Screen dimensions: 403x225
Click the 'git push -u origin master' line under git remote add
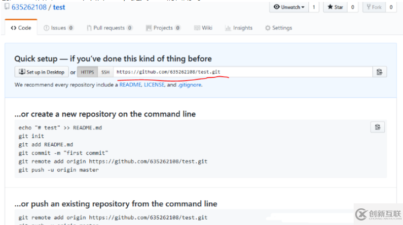point(59,170)
